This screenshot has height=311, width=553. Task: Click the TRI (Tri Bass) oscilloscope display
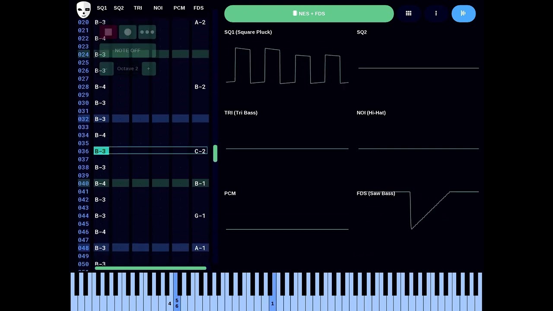pos(287,149)
